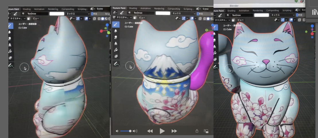Toggle overlays in Mt. Fuji back-view window
This screenshot has height=138, width=318.
click(x=192, y=19)
